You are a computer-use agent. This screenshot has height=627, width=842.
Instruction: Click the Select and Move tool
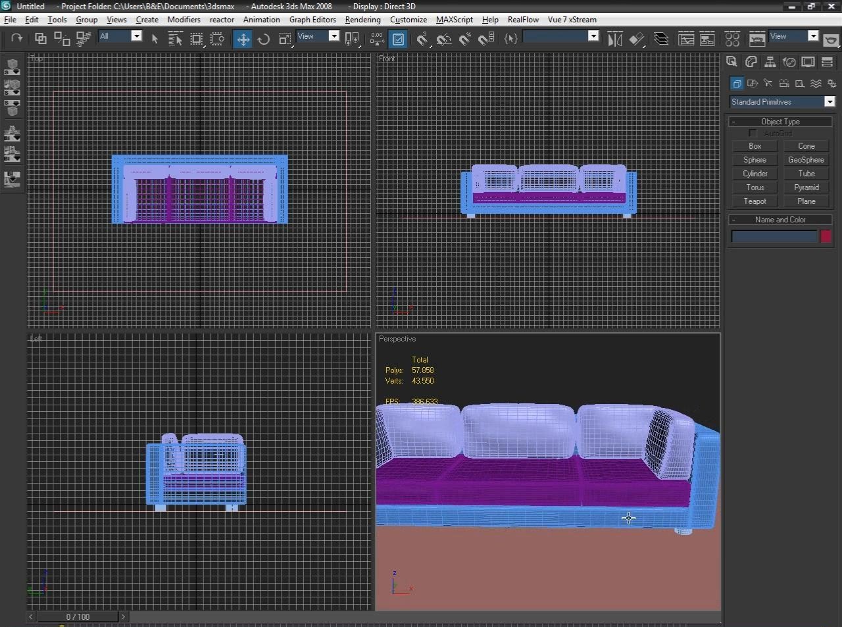(243, 39)
